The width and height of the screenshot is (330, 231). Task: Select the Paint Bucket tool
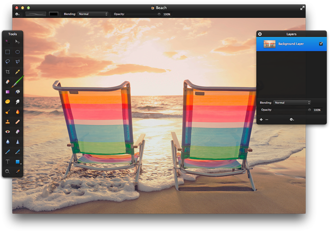tap(17, 91)
